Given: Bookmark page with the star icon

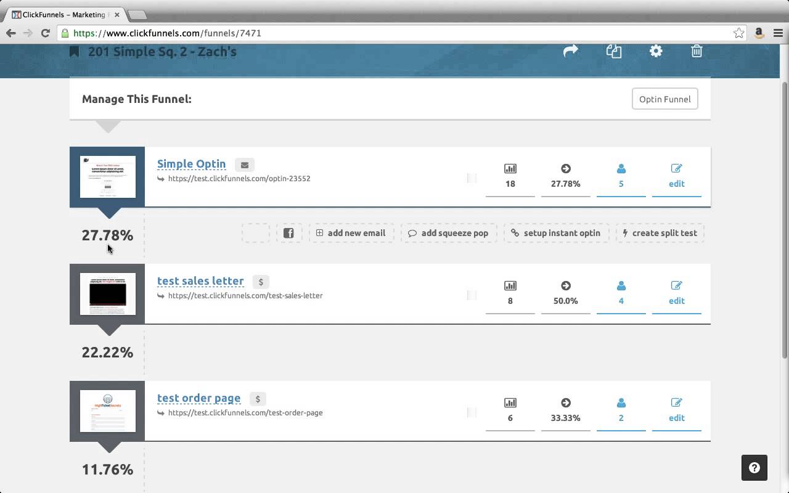Looking at the screenshot, I should pyautogui.click(x=738, y=33).
